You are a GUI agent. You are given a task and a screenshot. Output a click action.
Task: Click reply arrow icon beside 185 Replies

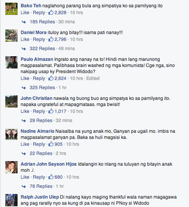point(24,22)
